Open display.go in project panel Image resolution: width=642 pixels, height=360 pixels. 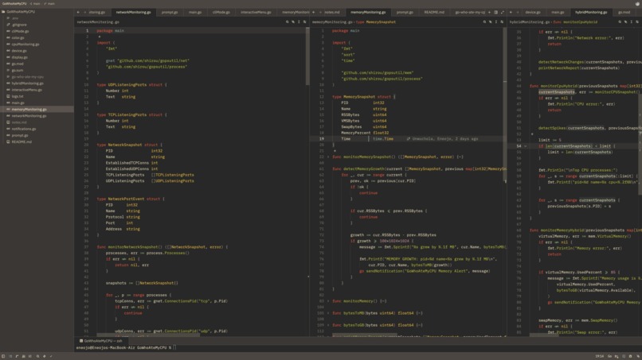[20, 57]
